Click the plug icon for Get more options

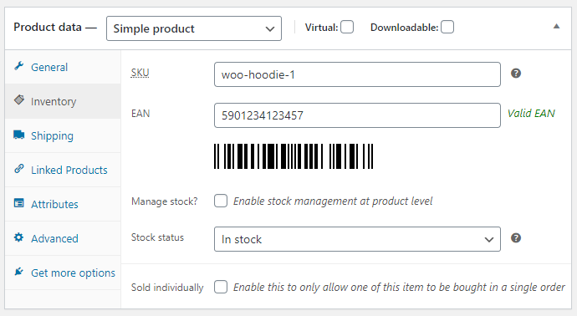click(18, 272)
